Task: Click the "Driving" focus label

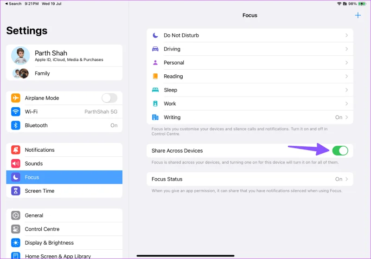Action: click(172, 49)
